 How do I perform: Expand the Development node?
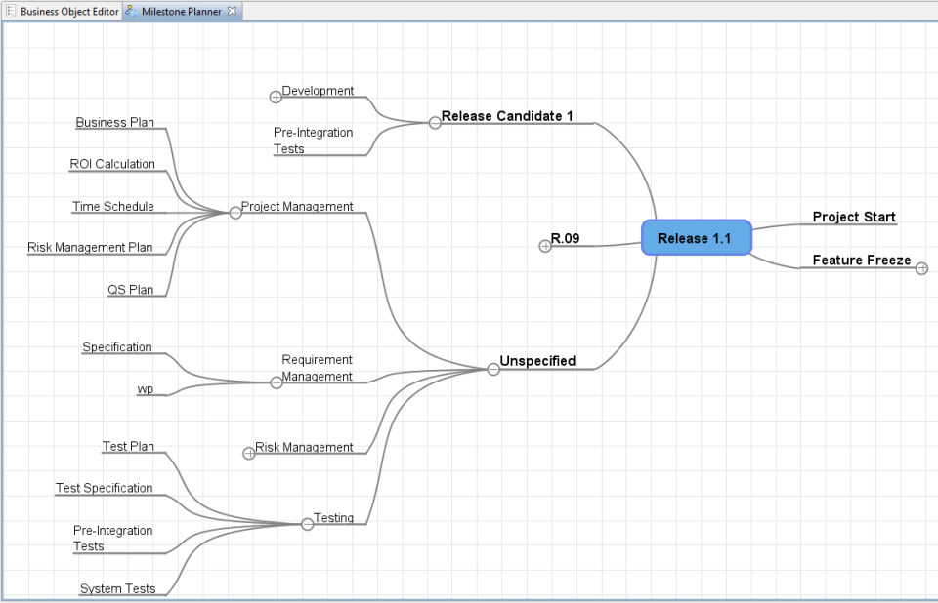coord(276,97)
